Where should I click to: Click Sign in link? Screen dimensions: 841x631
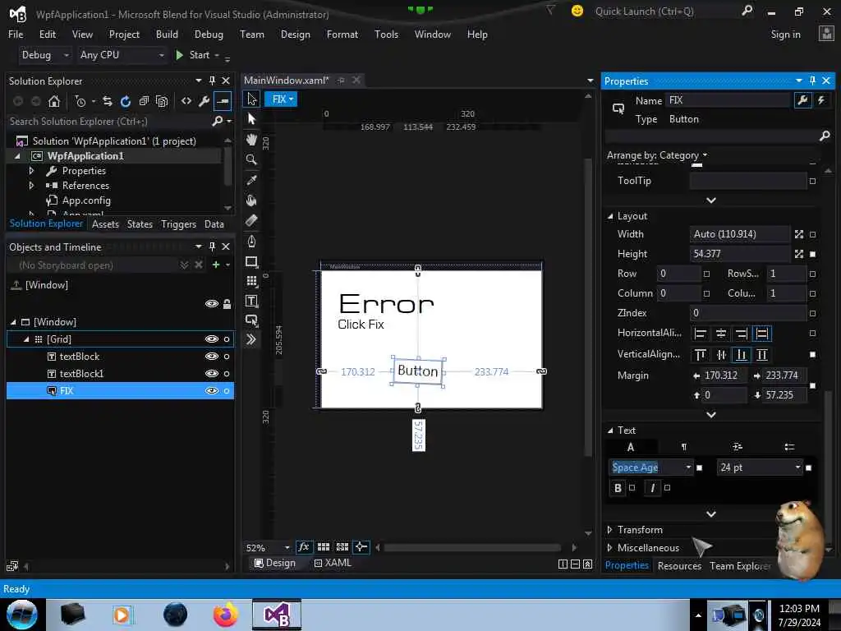click(785, 35)
